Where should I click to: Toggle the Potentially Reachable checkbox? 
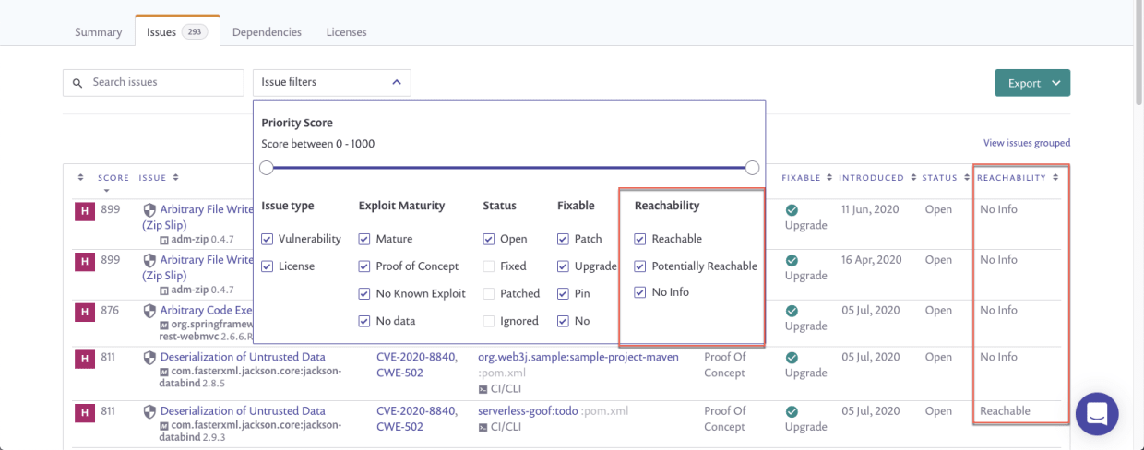[x=640, y=266]
